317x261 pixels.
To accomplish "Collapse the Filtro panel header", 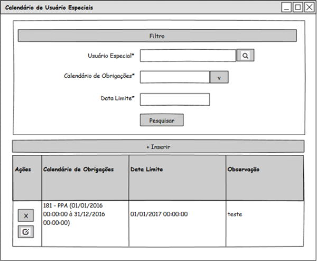I will click(x=157, y=35).
